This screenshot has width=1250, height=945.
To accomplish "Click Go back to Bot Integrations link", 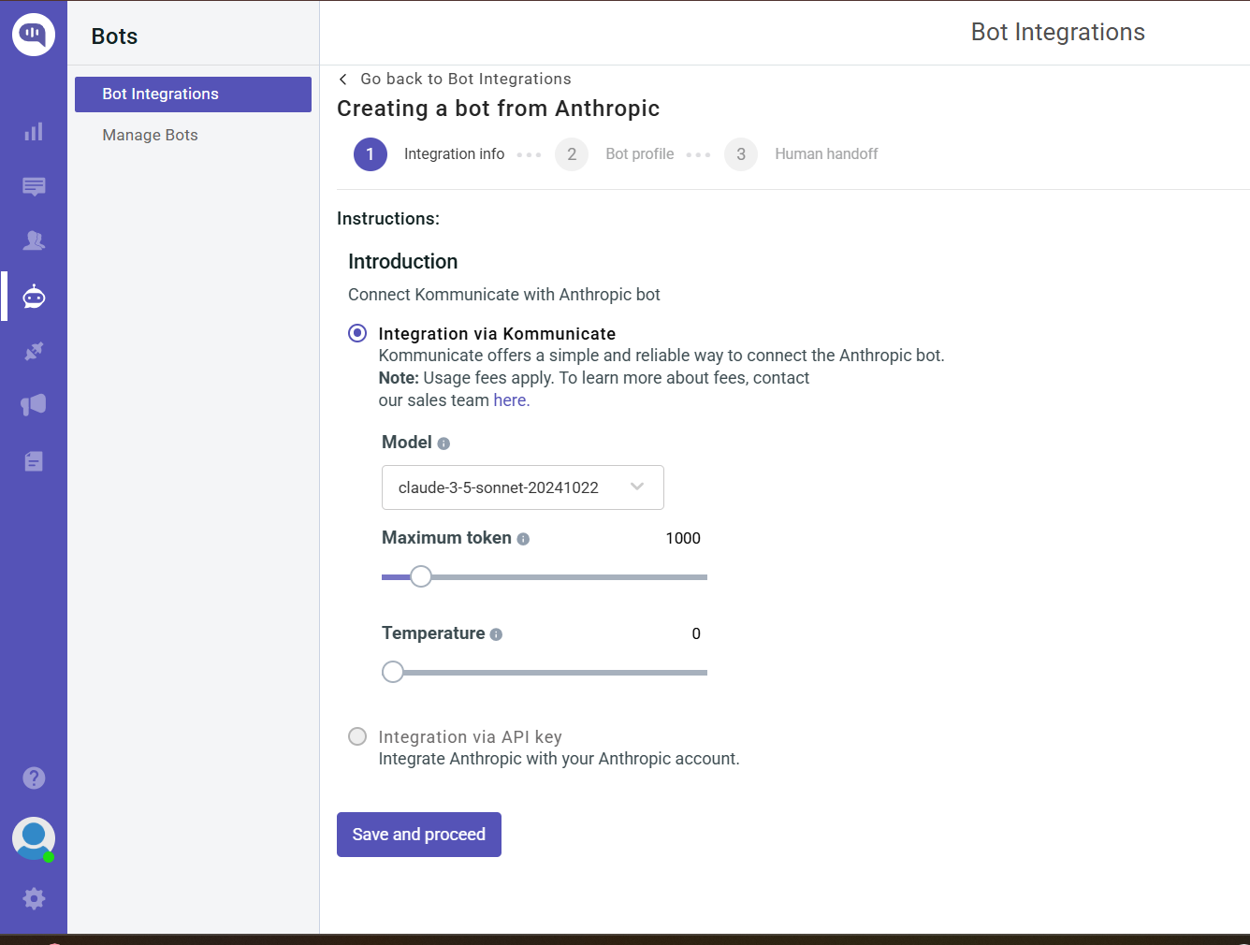I will [x=466, y=80].
